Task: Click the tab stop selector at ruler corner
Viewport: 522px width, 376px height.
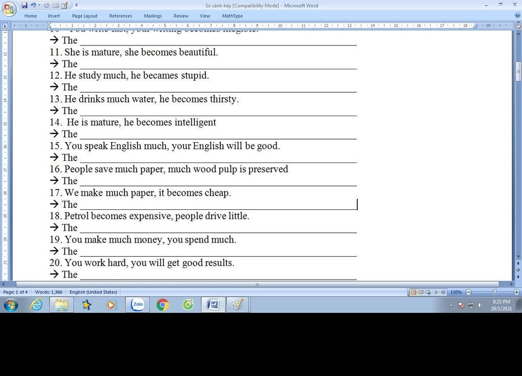Action: [5, 25]
